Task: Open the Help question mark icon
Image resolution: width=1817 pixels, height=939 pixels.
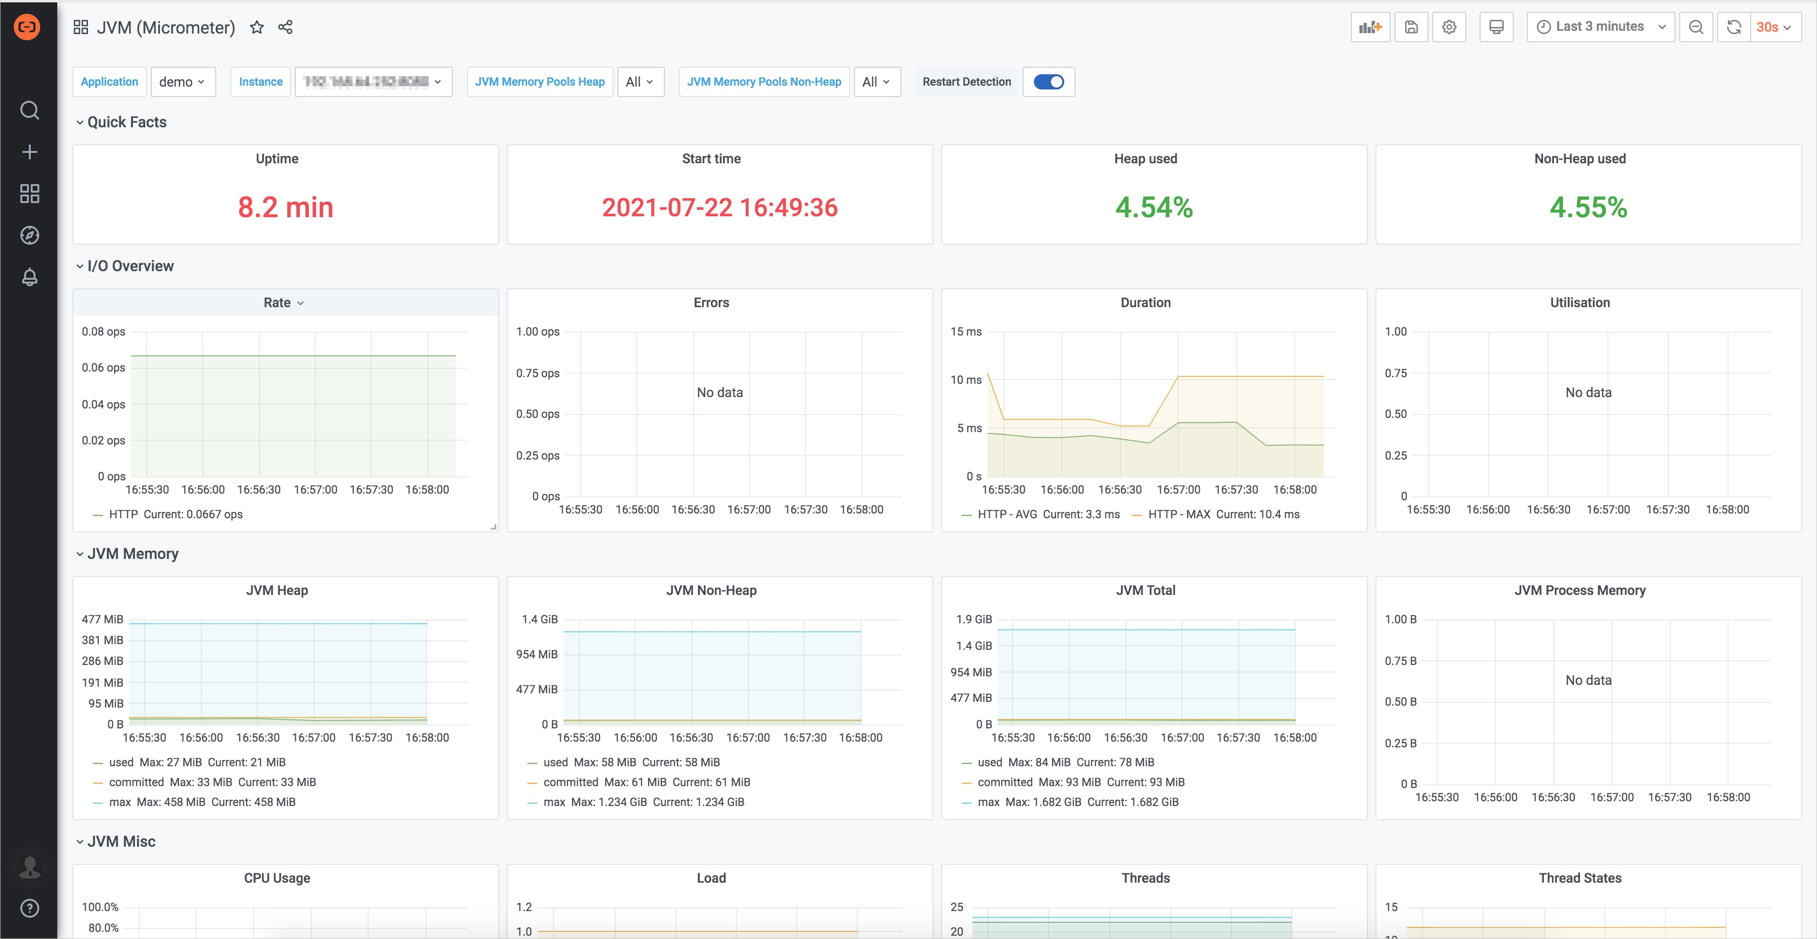Action: (30, 908)
